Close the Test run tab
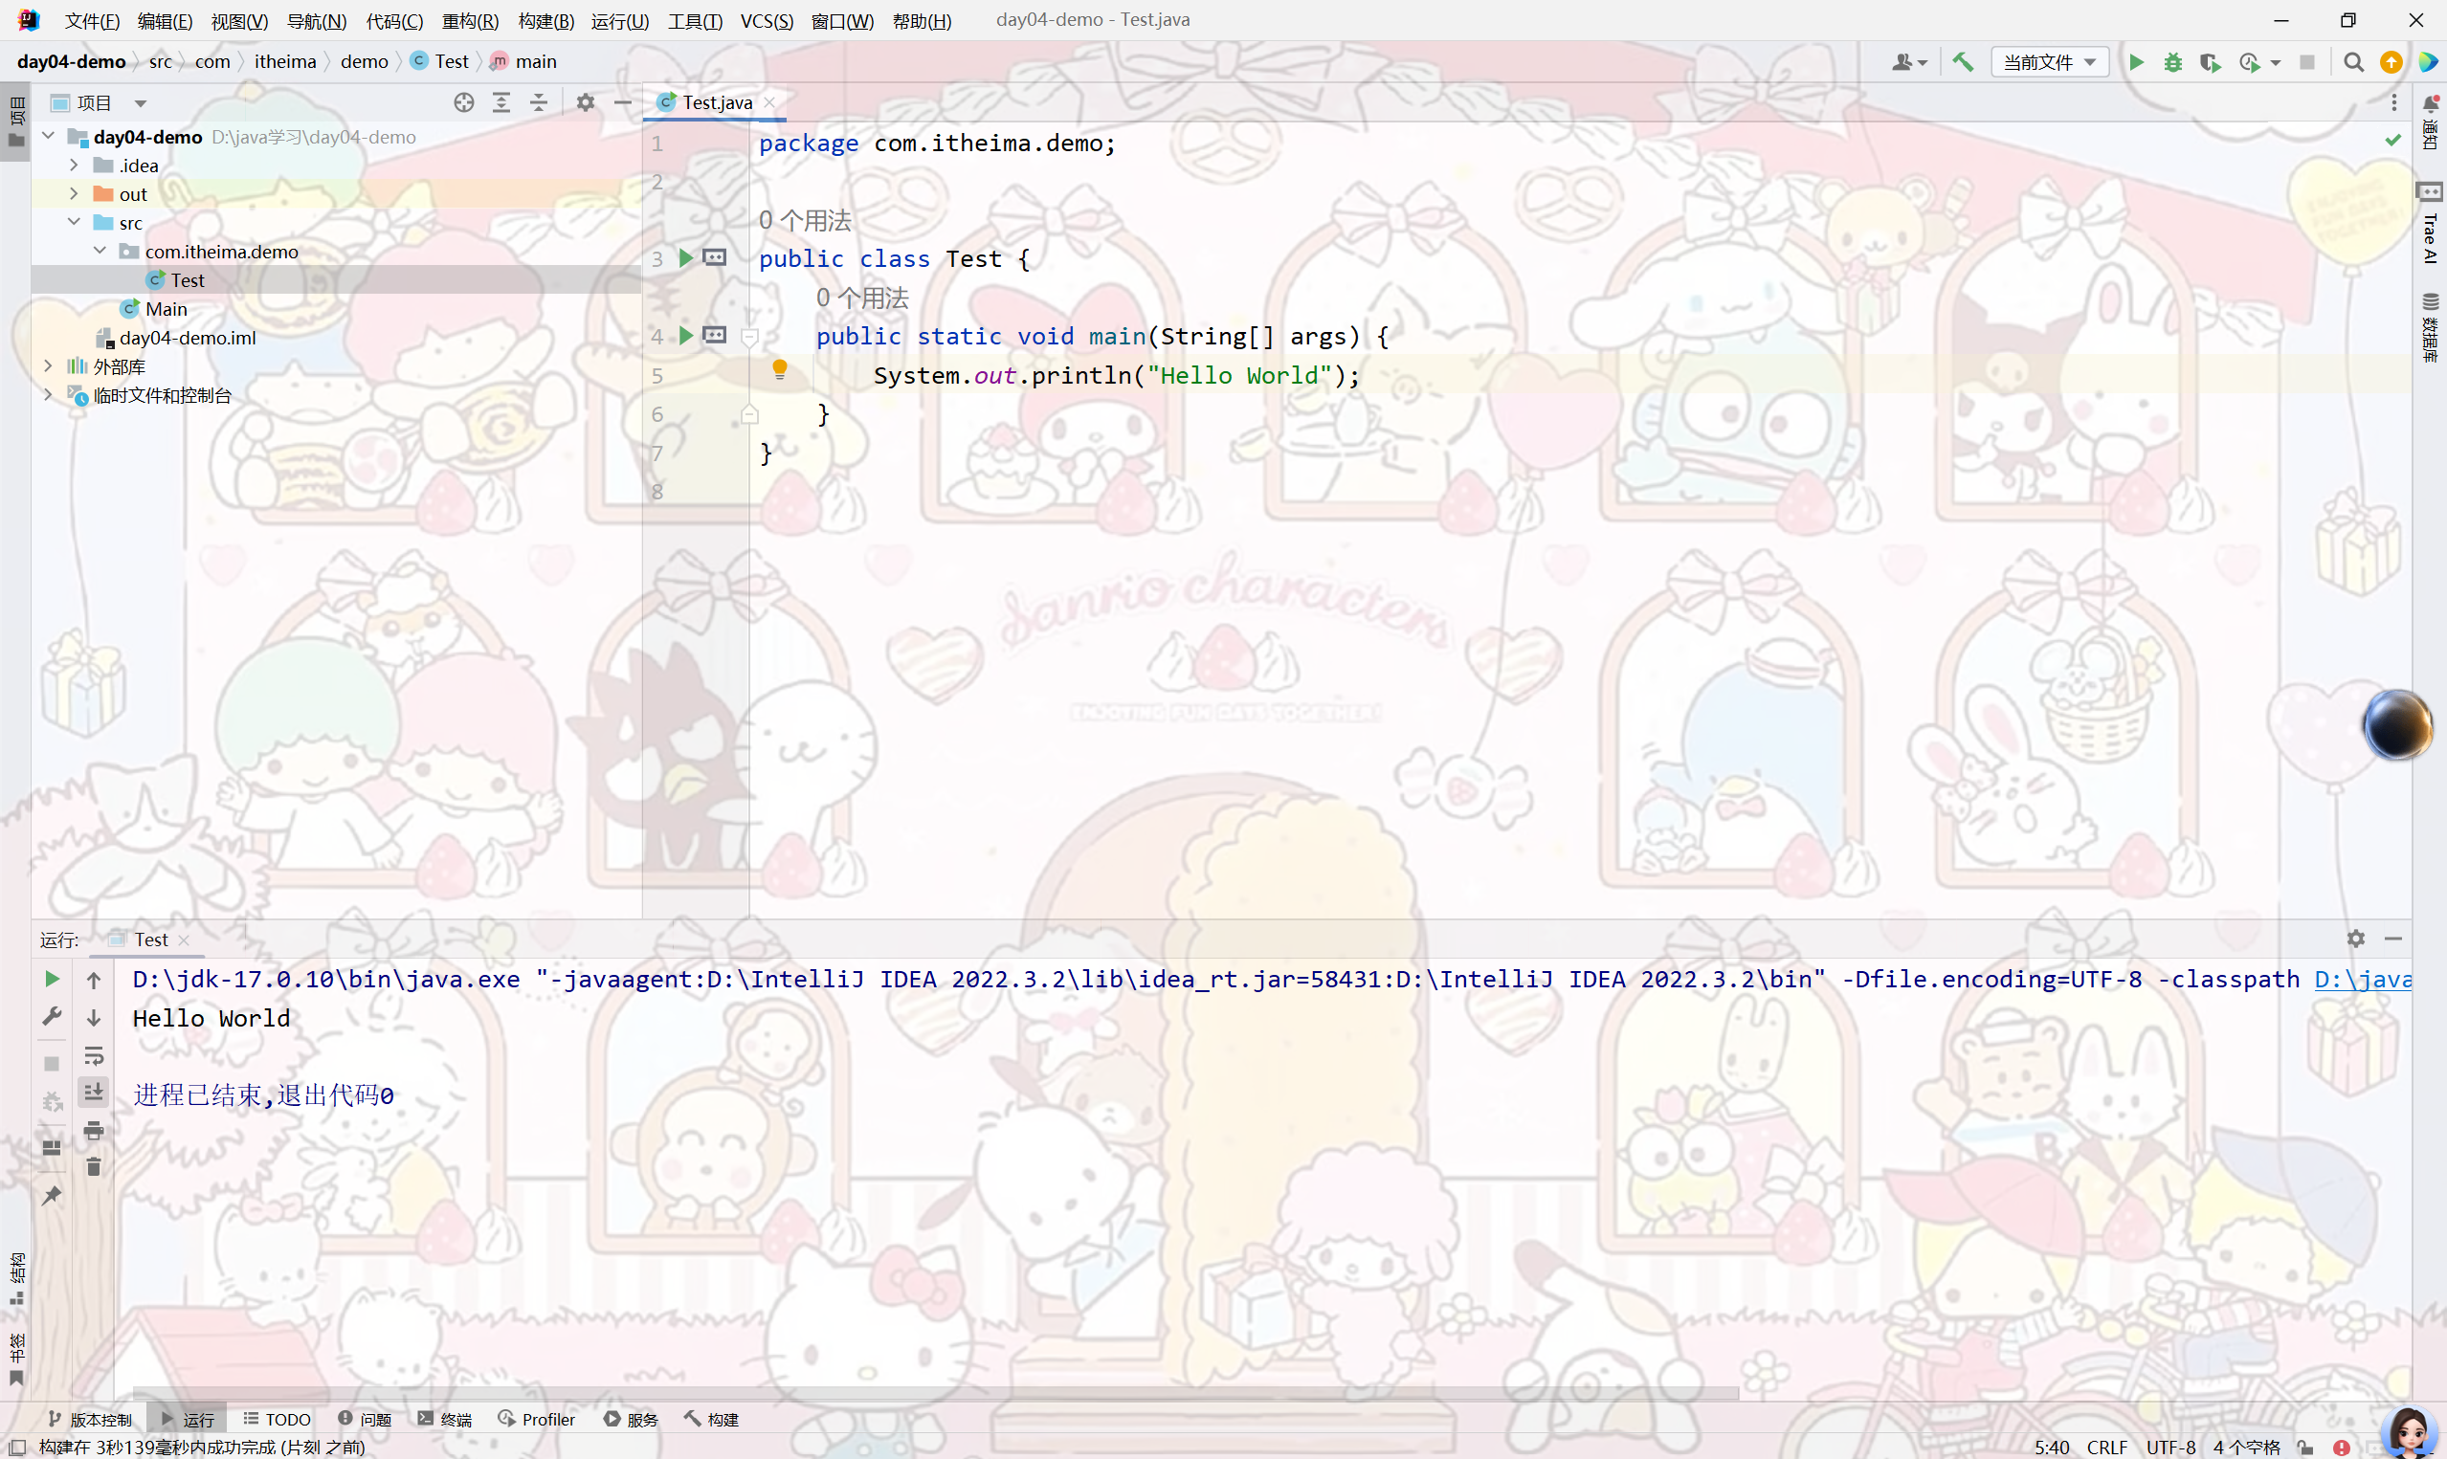Image resolution: width=2447 pixels, height=1459 pixels. pyautogui.click(x=184, y=940)
